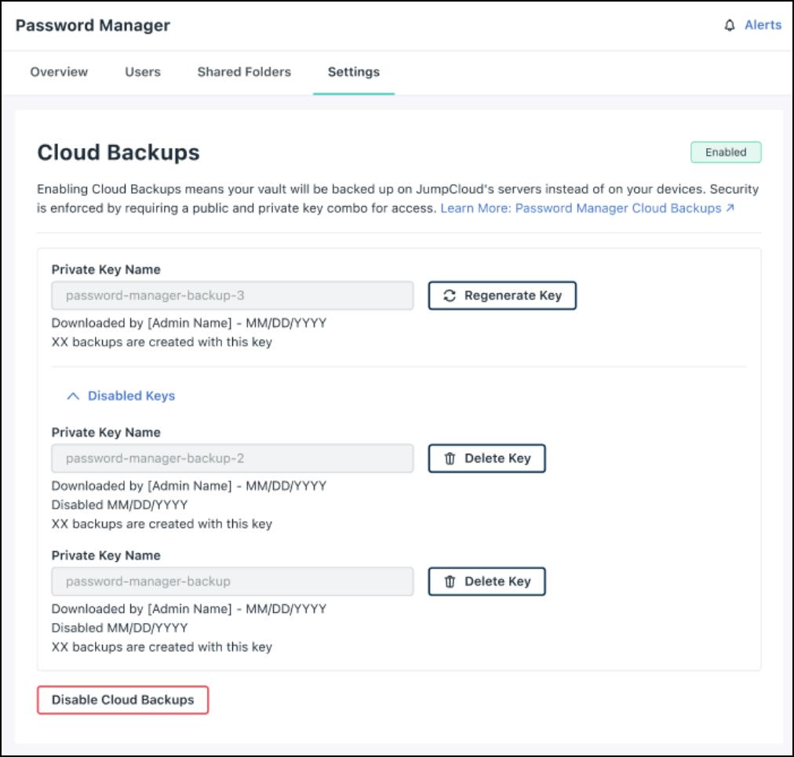Click the Alerts bell icon

click(x=730, y=25)
